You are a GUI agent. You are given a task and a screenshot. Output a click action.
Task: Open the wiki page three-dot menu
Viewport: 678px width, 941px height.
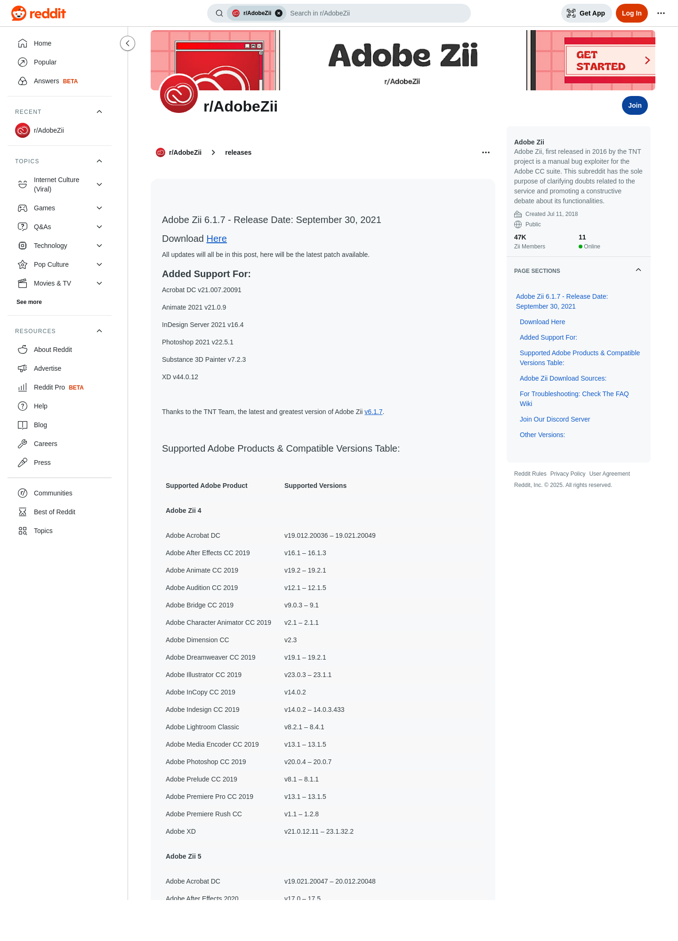pyautogui.click(x=486, y=152)
